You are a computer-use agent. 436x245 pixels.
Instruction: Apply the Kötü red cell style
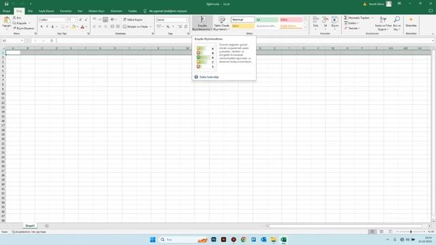coord(291,20)
